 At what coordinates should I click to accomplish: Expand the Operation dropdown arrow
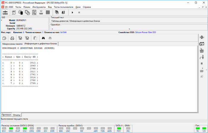pos(129,29)
